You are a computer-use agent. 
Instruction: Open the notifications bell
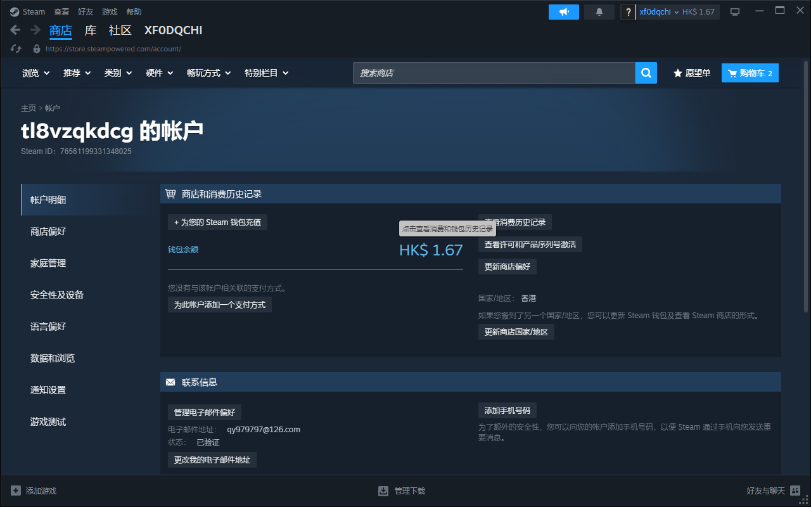click(x=599, y=12)
